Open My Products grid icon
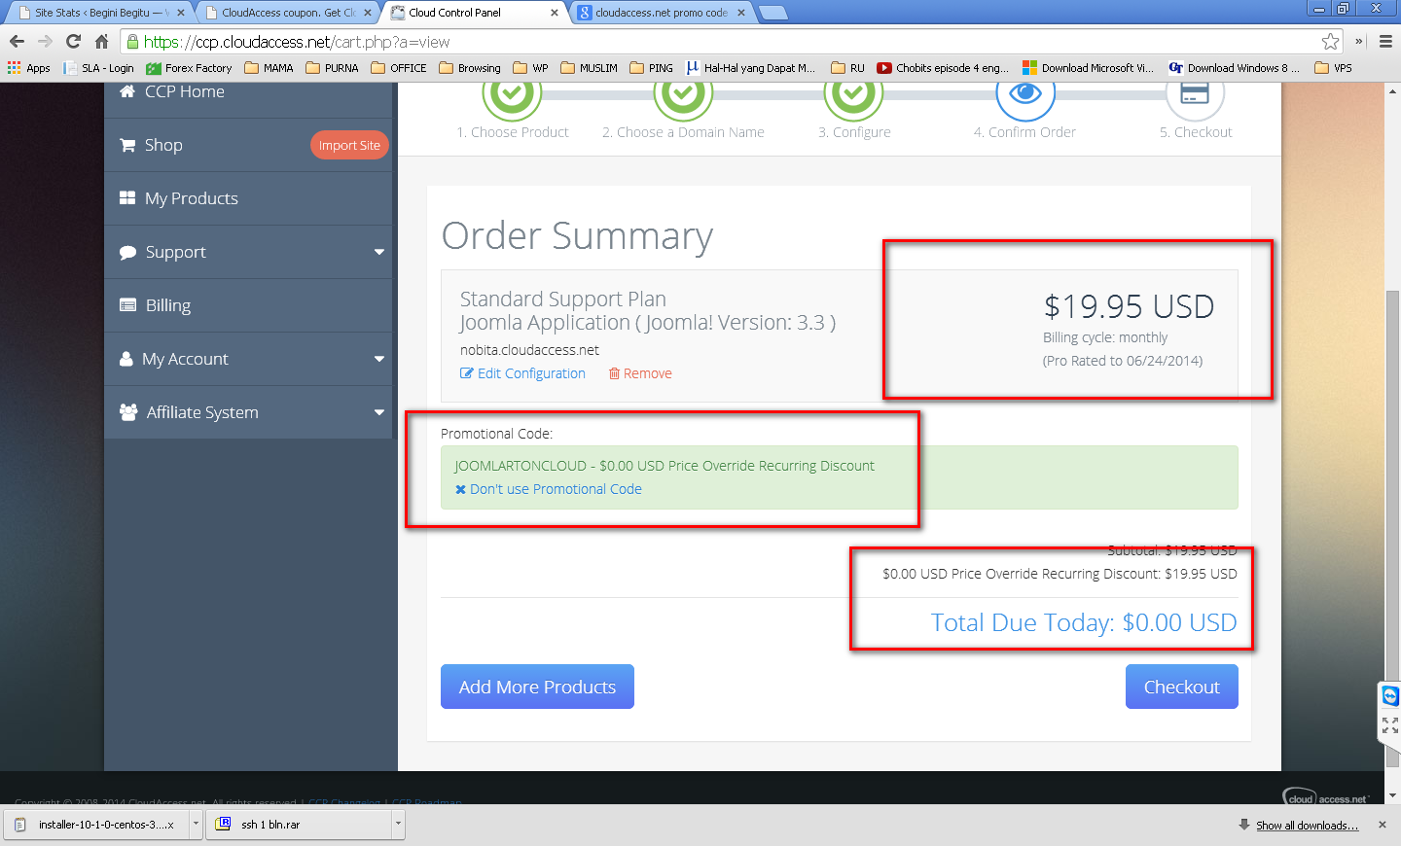 tap(127, 197)
